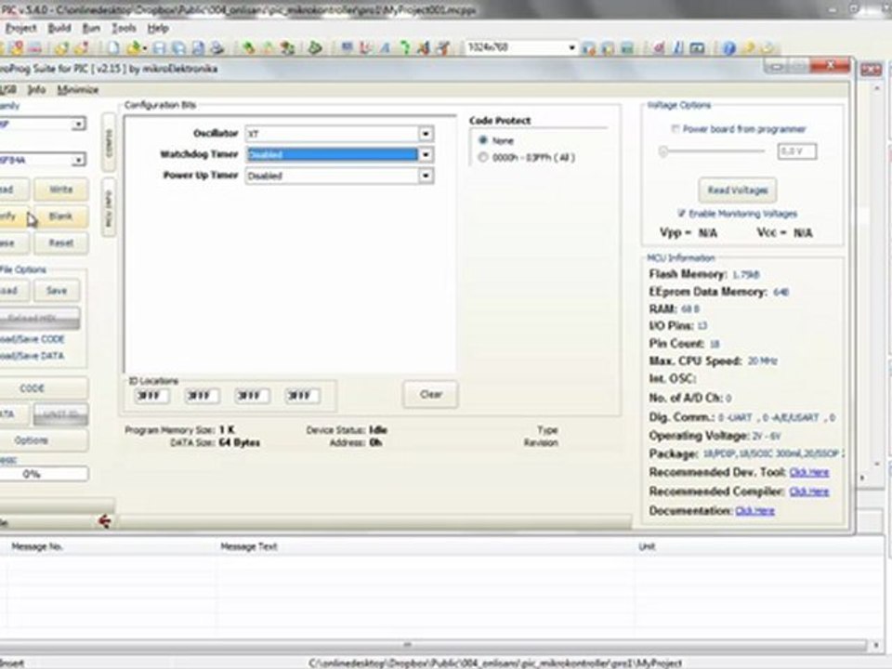Switch to the CONFIG vertical tab
This screenshot has width=892, height=669.
click(x=109, y=142)
